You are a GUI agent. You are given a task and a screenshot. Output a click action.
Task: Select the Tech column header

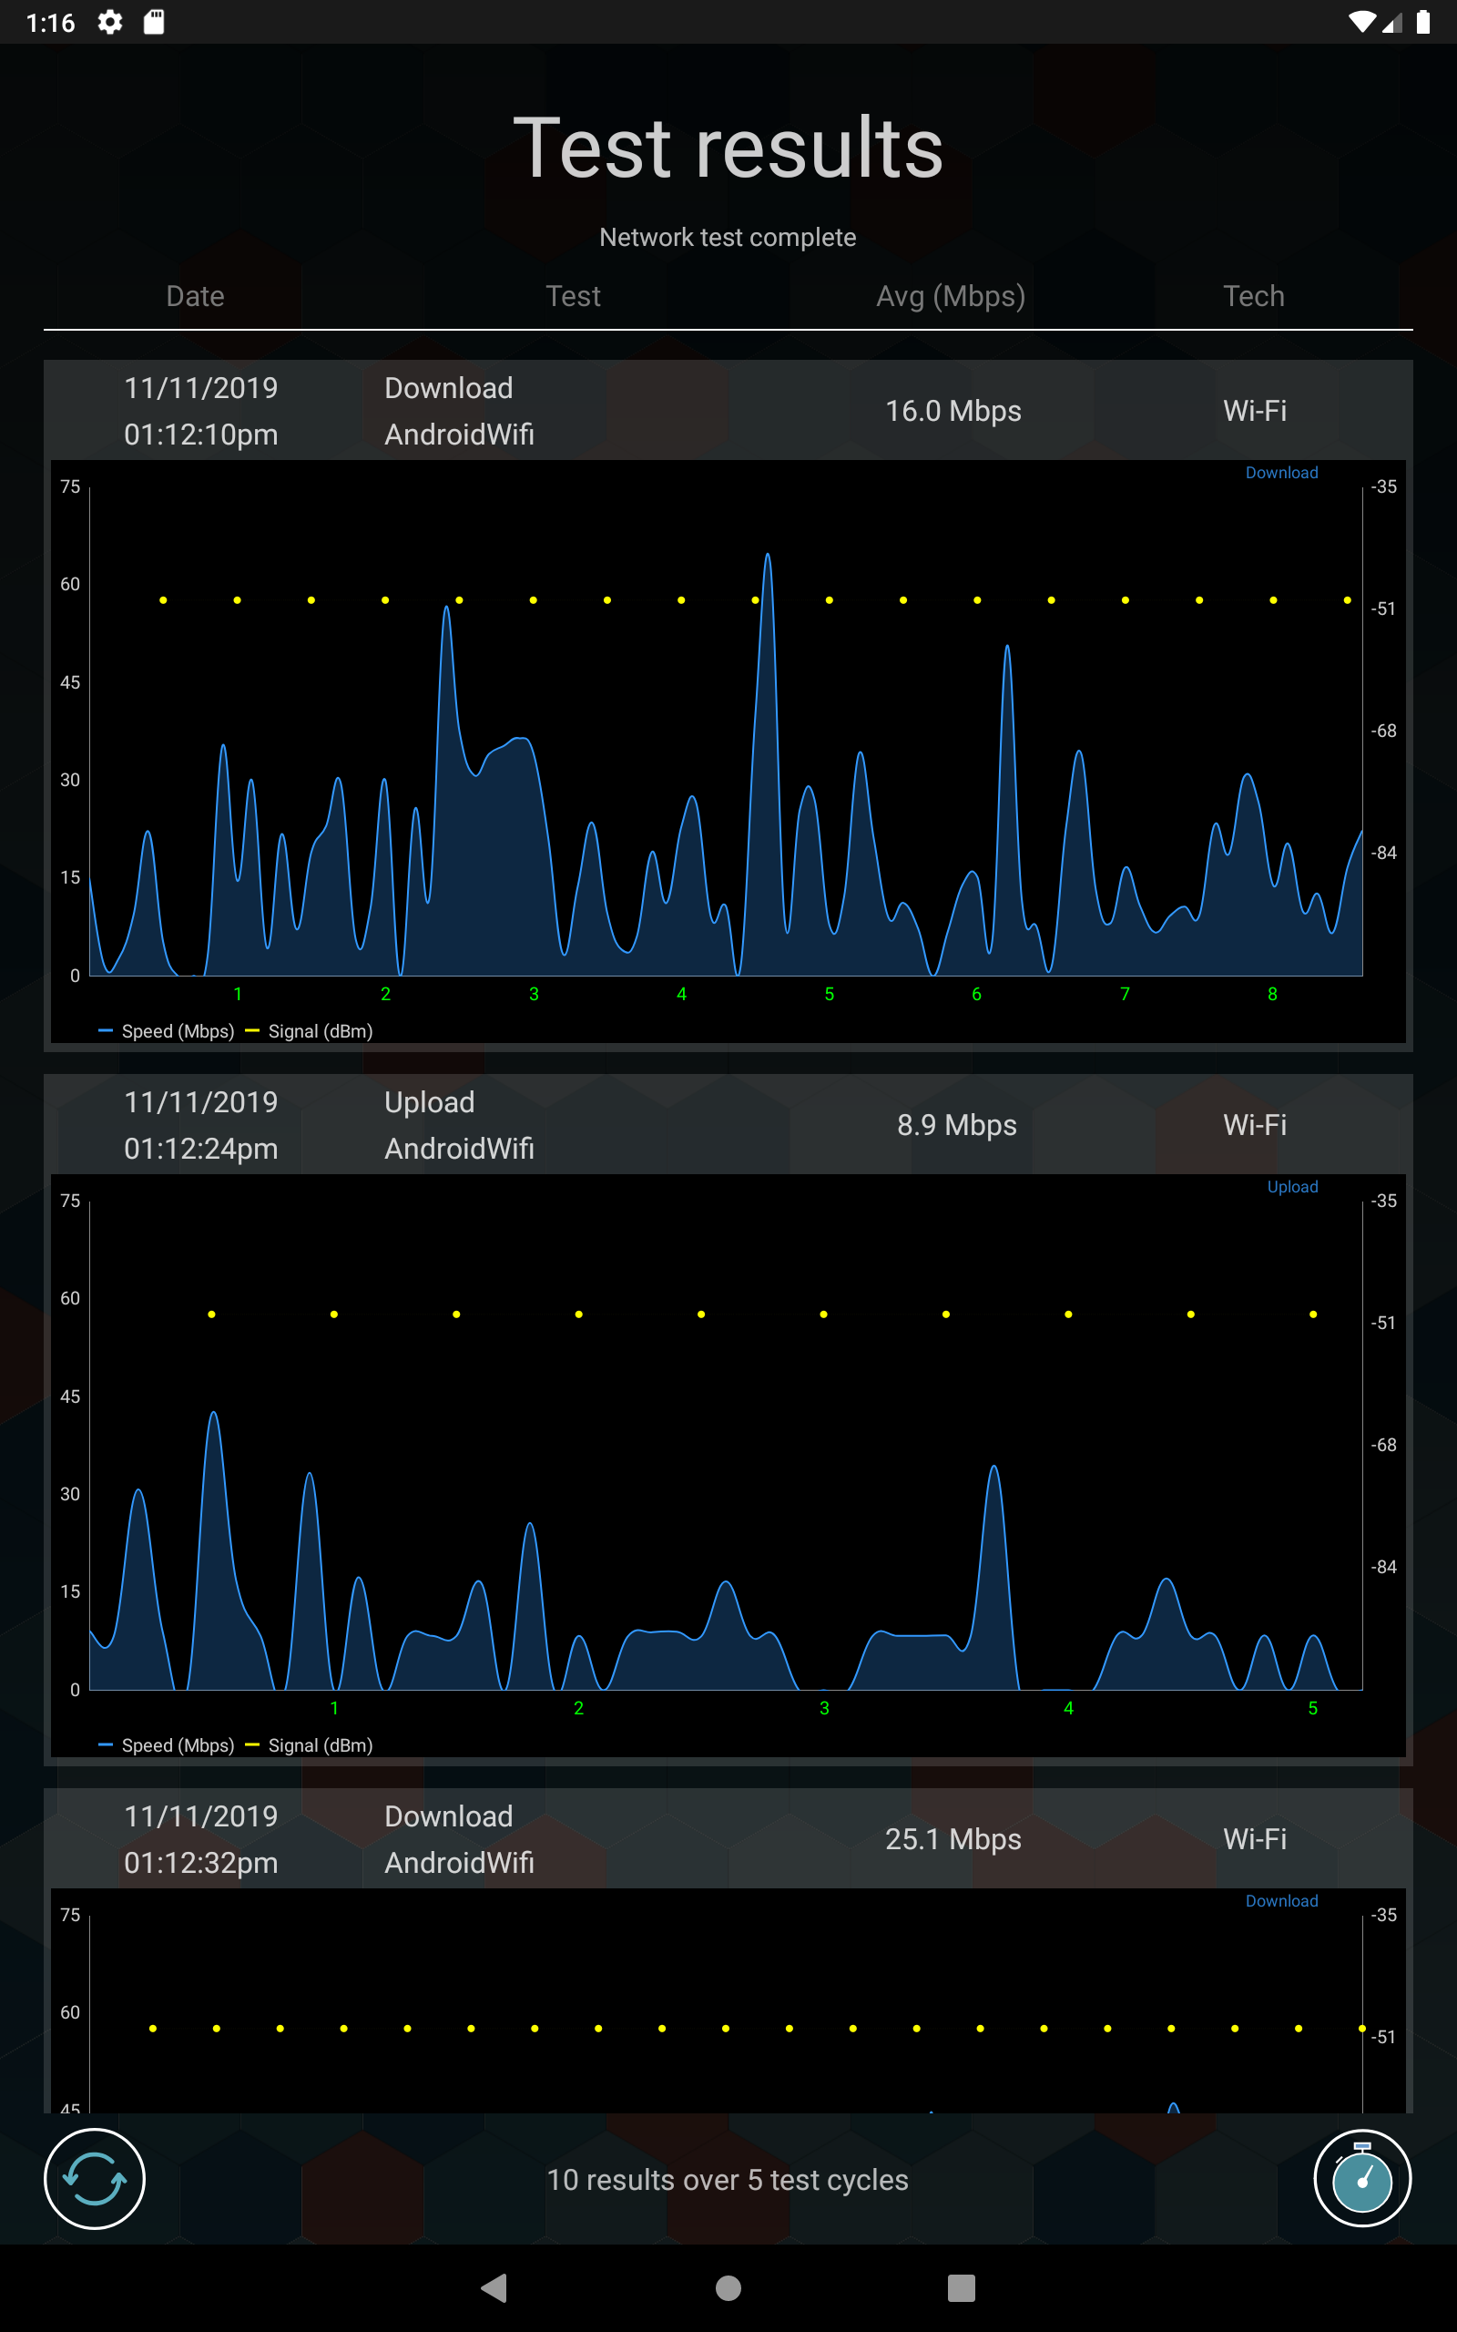(x=1254, y=296)
